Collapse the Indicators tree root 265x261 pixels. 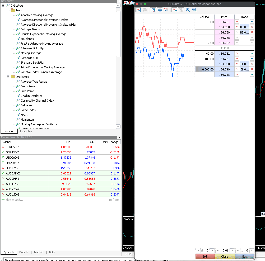(3, 6)
